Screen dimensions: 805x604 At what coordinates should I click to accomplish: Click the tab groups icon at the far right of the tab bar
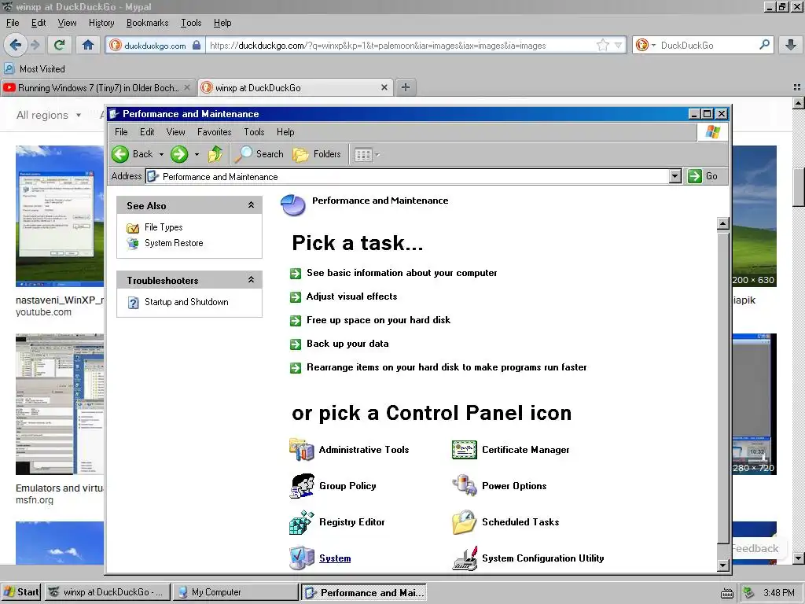(x=797, y=87)
